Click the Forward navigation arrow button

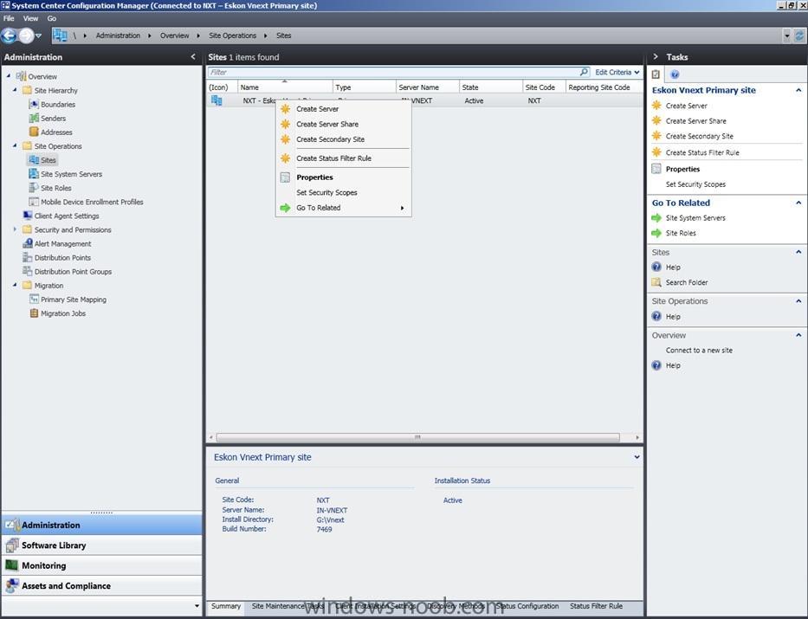[x=26, y=35]
